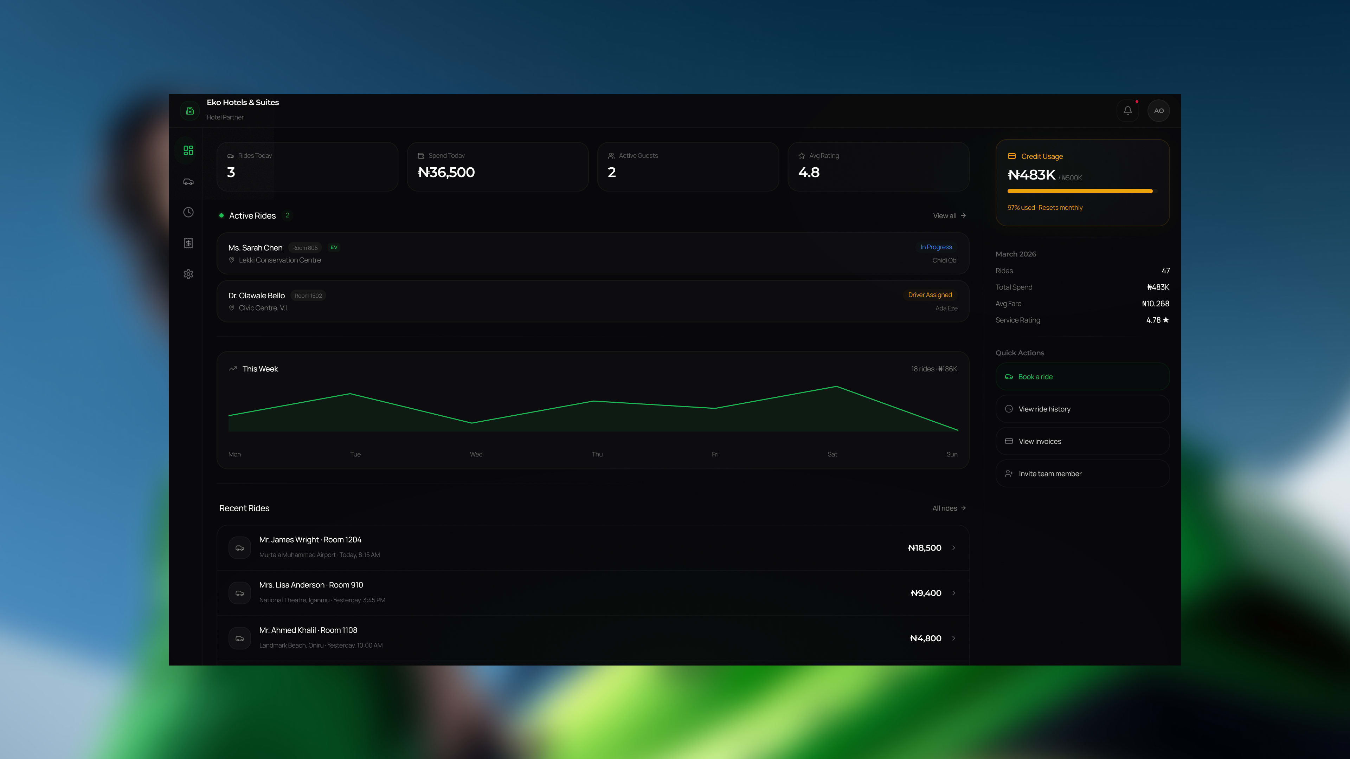Click the car icon in Mrs. Lisa Anderson row
1350x759 pixels.
coord(239,593)
